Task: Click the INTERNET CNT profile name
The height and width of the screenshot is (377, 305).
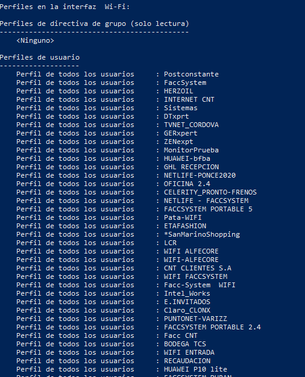Action: [x=189, y=99]
